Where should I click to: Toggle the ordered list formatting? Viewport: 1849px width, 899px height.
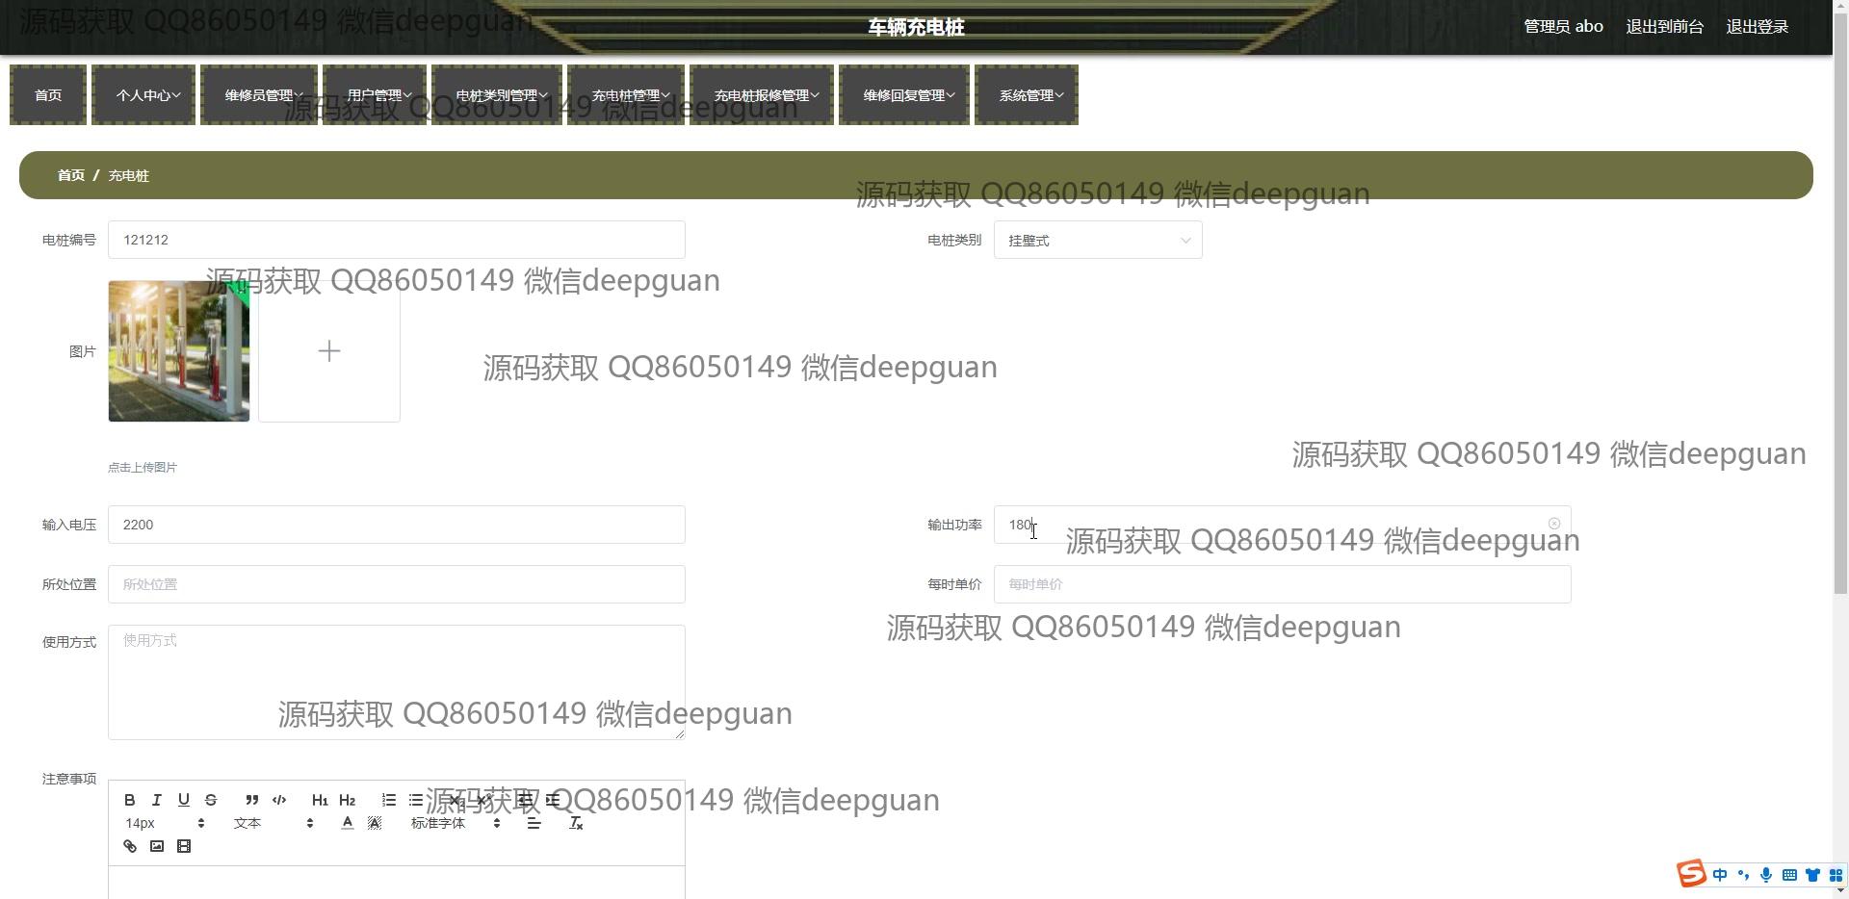point(387,799)
